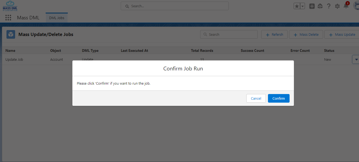Click the Mass DML logo
The width and height of the screenshot is (359, 162).
pyautogui.click(x=10, y=6)
